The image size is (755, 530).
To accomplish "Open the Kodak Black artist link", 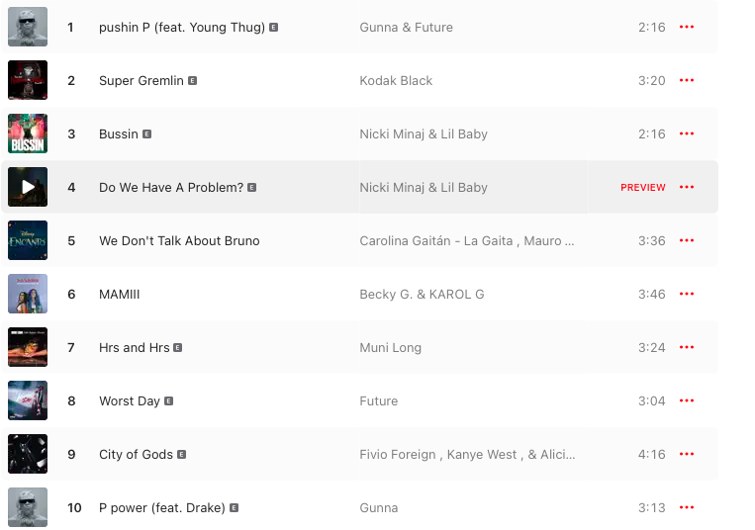I will [396, 80].
